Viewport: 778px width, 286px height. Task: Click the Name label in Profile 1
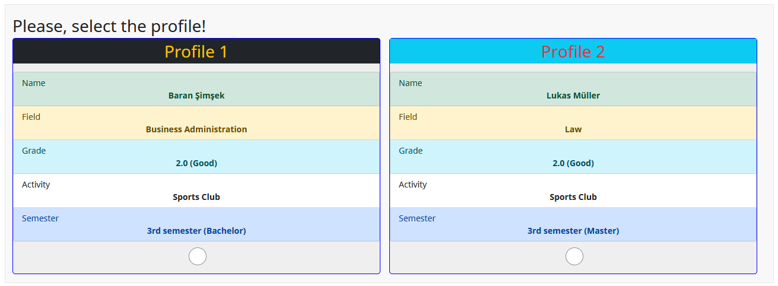point(33,83)
